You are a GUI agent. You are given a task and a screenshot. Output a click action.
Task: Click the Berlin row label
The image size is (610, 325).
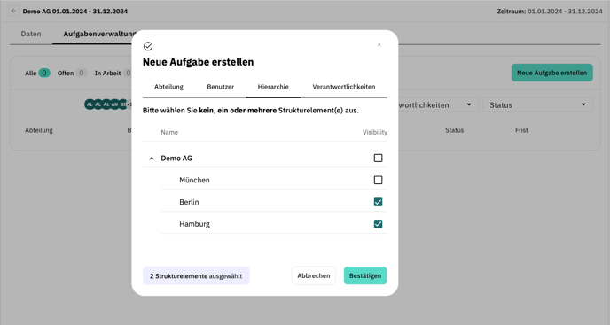[x=189, y=202]
